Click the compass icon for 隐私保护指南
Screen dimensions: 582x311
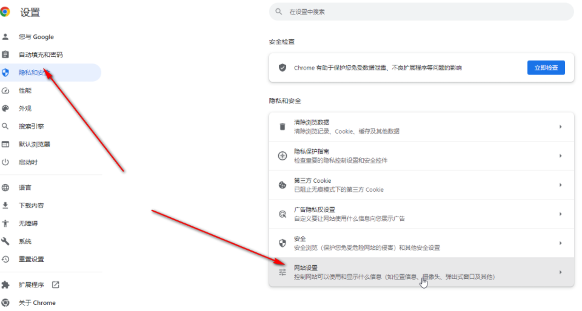[x=283, y=156]
